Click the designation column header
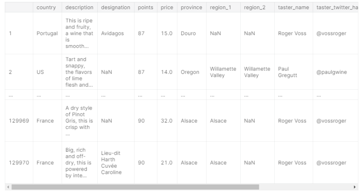The height and width of the screenshot is (194, 362). (115, 8)
